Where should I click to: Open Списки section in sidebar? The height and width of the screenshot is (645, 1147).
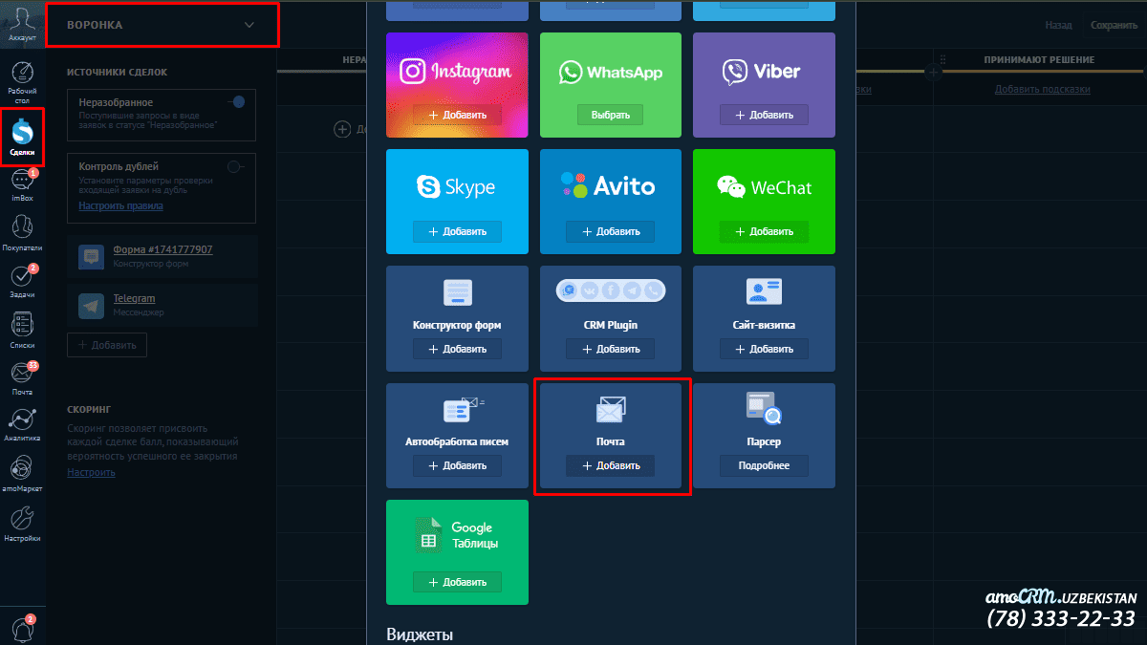click(x=22, y=329)
